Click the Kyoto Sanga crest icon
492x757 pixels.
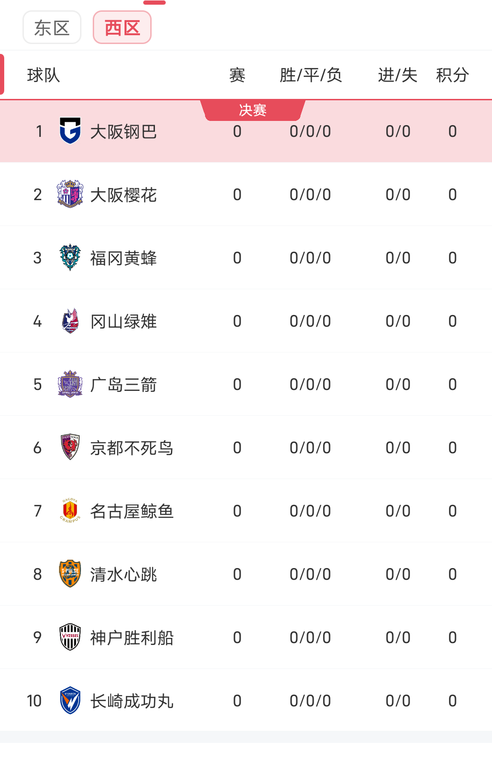pyautogui.click(x=70, y=447)
